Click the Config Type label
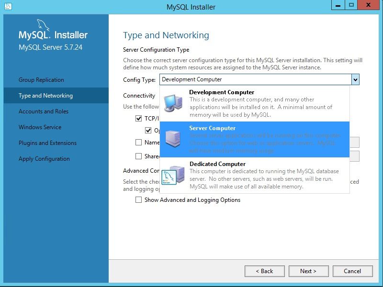 pos(139,80)
